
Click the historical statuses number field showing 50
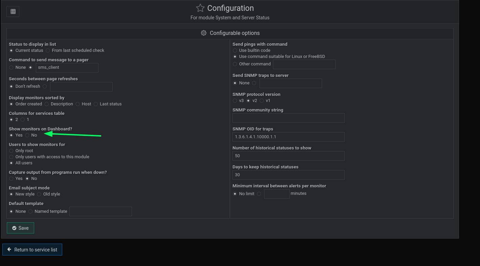point(289,156)
